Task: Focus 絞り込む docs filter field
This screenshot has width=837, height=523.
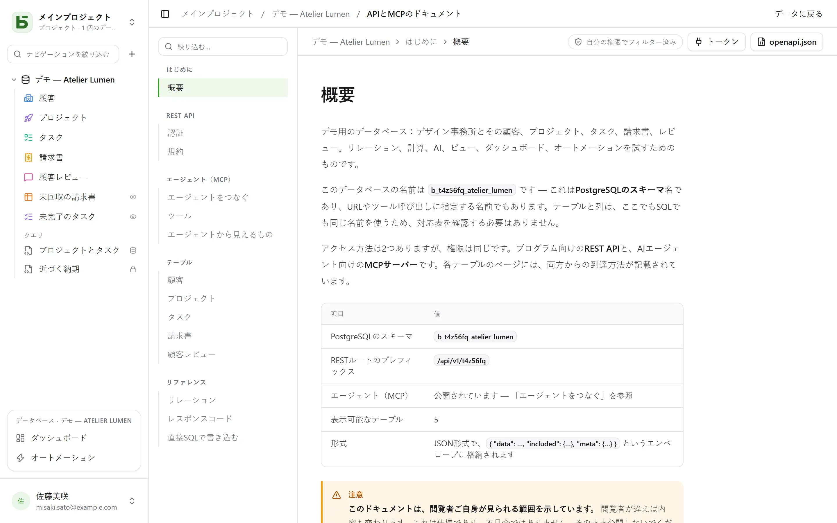Action: [223, 46]
